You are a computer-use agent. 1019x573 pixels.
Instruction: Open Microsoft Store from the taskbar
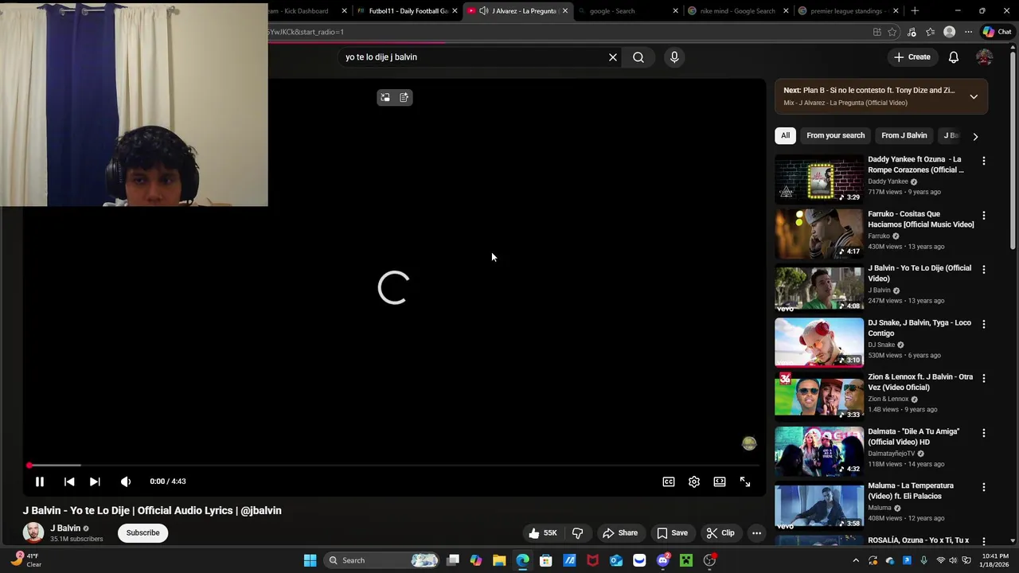pyautogui.click(x=546, y=560)
